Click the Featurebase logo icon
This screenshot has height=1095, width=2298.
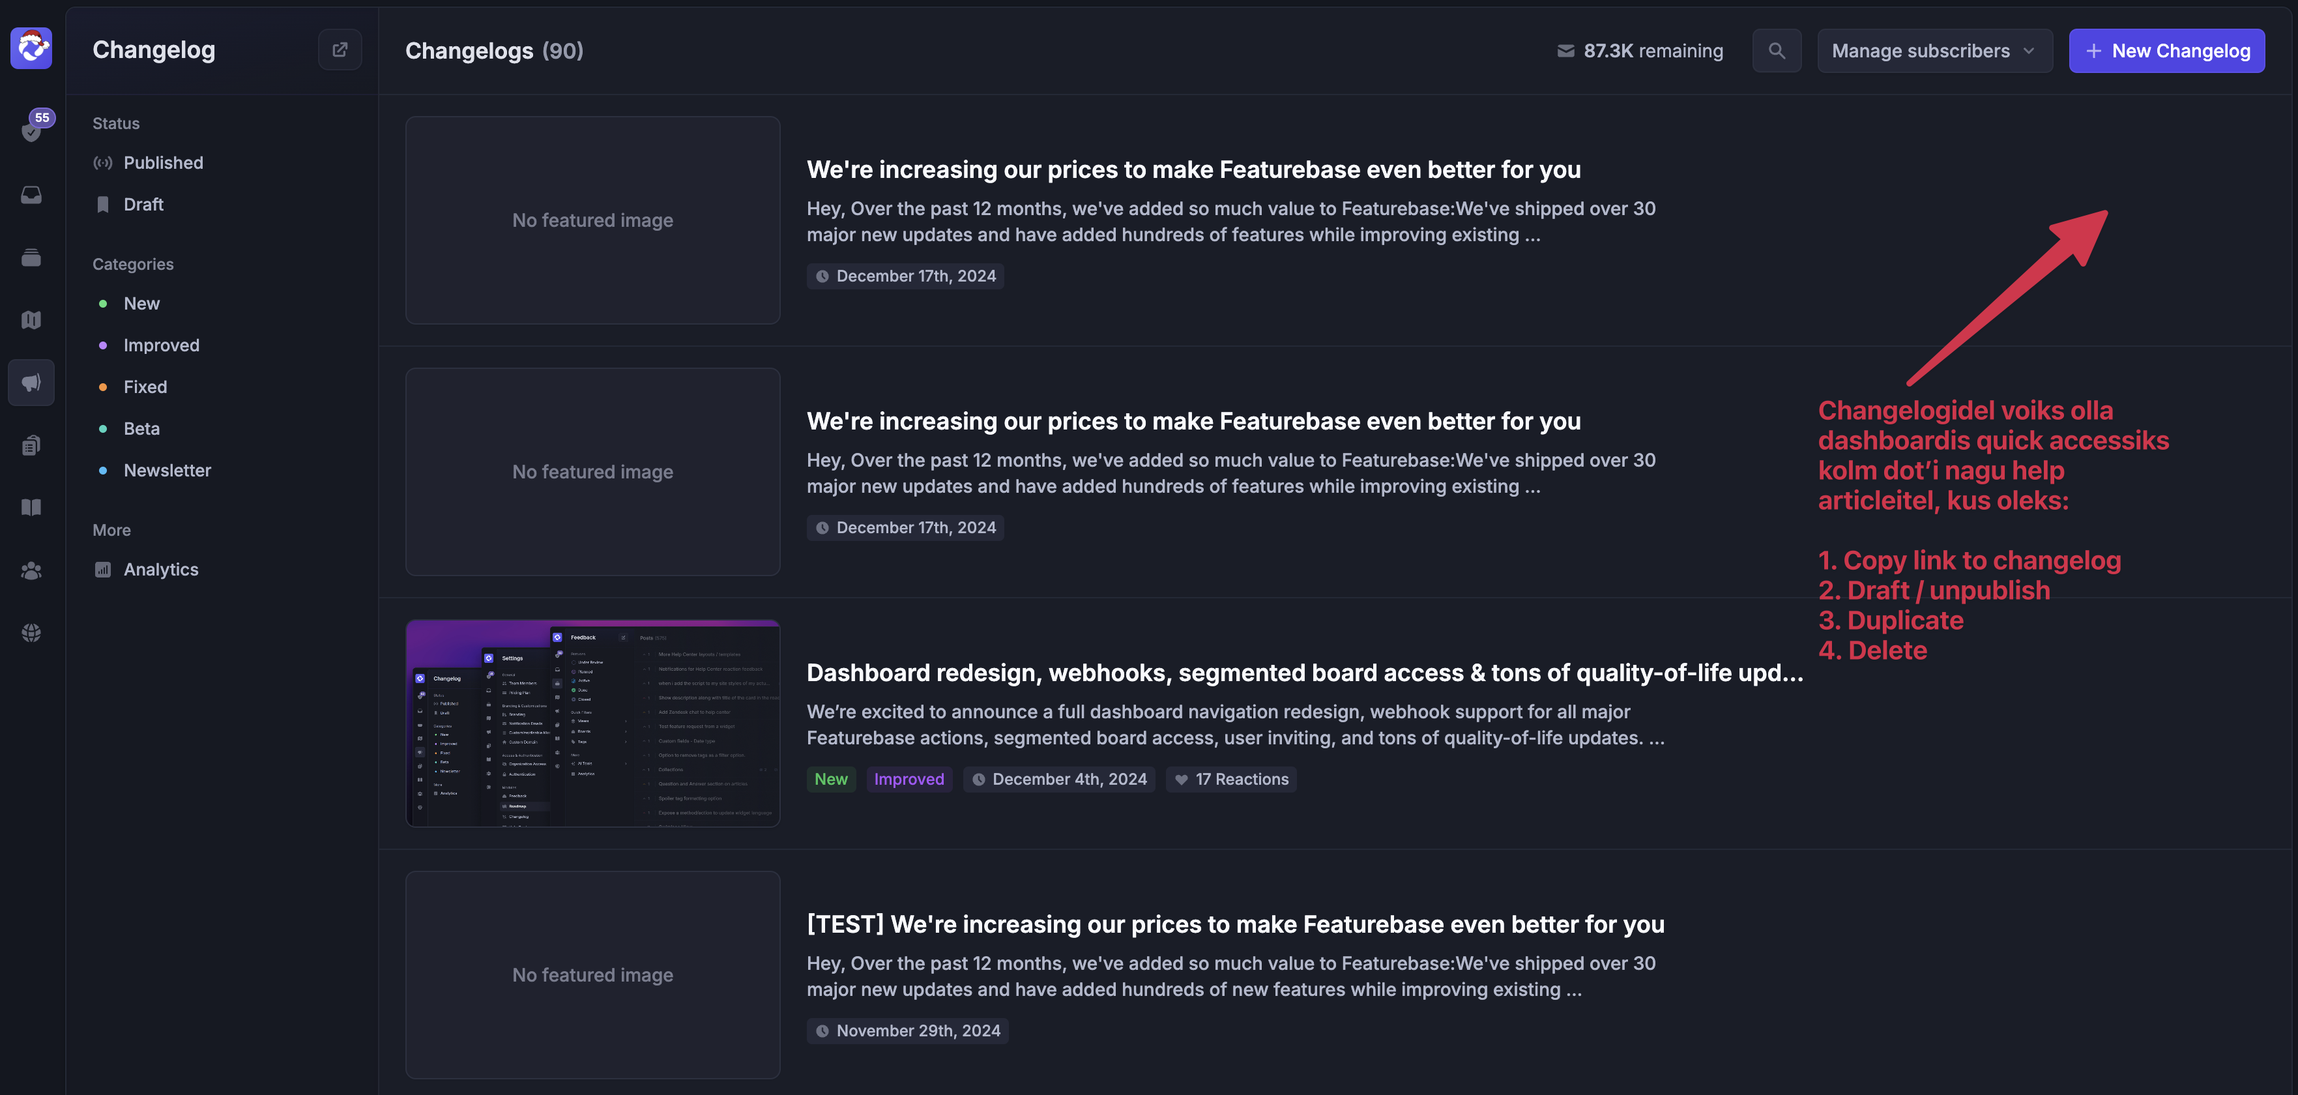[x=31, y=48]
